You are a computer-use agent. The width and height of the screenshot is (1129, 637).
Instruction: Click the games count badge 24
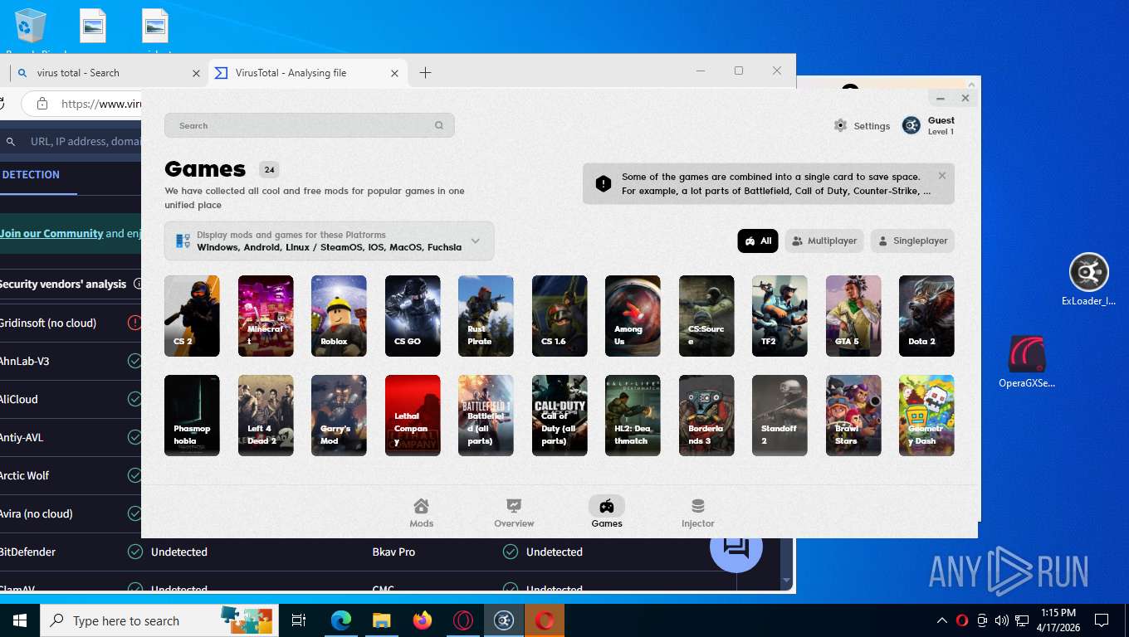point(269,170)
